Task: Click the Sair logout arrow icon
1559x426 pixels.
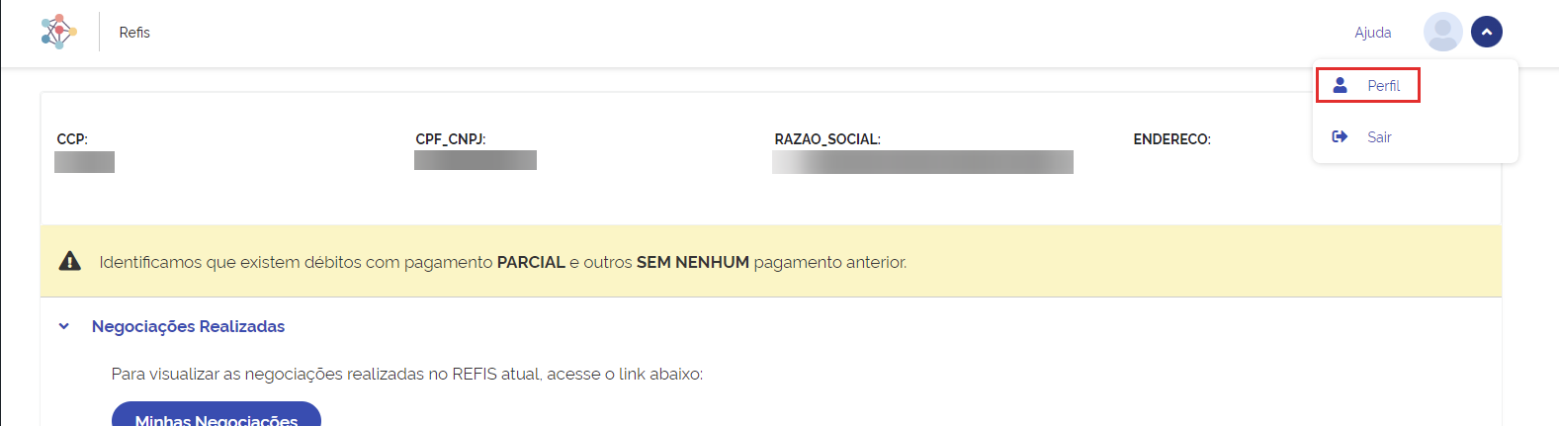Action: [x=1340, y=136]
